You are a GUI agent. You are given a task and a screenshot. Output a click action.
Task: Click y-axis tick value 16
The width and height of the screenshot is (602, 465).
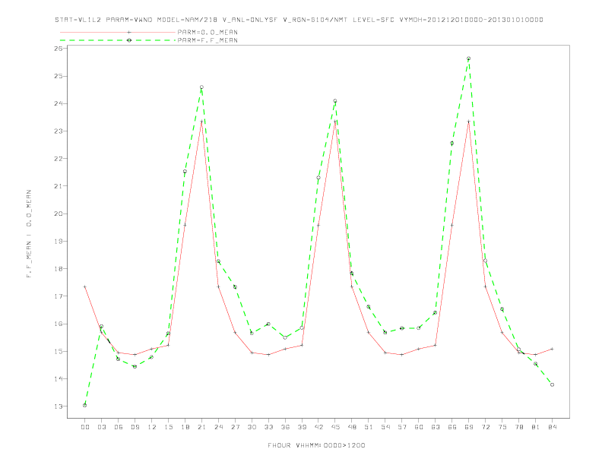[x=58, y=324]
